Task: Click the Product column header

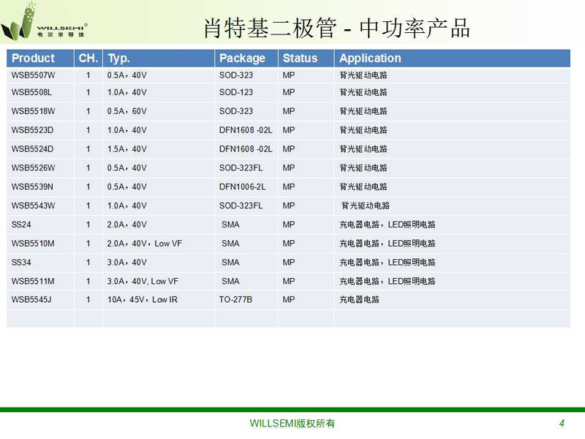Action: pos(33,59)
